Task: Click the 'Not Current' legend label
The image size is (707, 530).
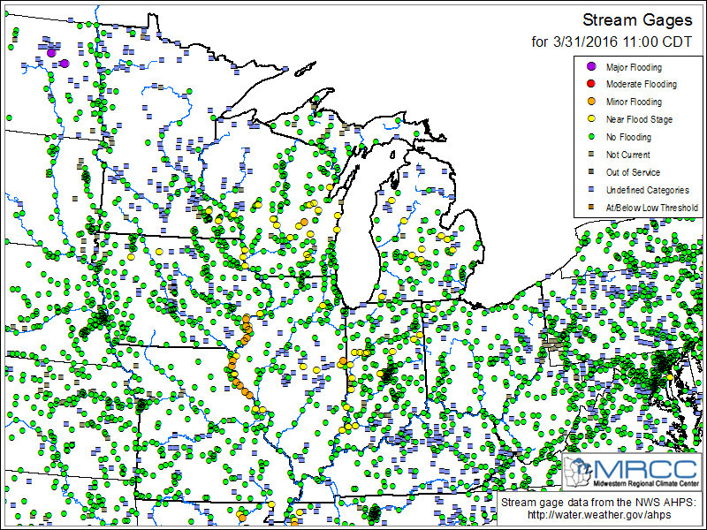Action: click(x=627, y=155)
